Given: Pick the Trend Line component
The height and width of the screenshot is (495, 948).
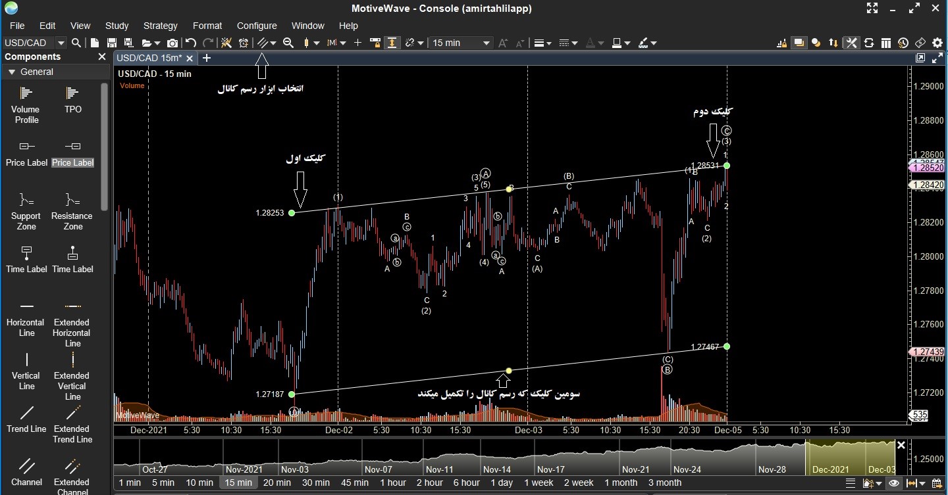Looking at the screenshot, I should pyautogui.click(x=26, y=418).
